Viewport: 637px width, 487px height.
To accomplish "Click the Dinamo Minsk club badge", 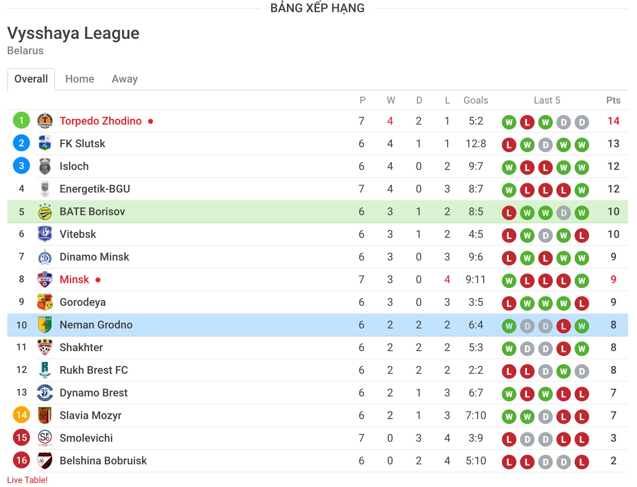I will coord(45,256).
